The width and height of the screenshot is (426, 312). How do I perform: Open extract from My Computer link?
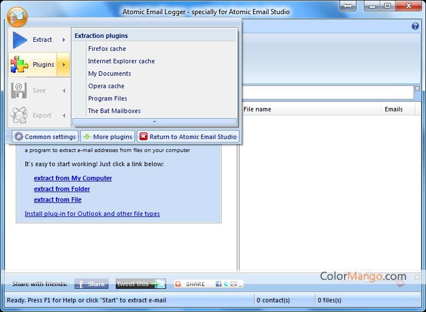(73, 178)
